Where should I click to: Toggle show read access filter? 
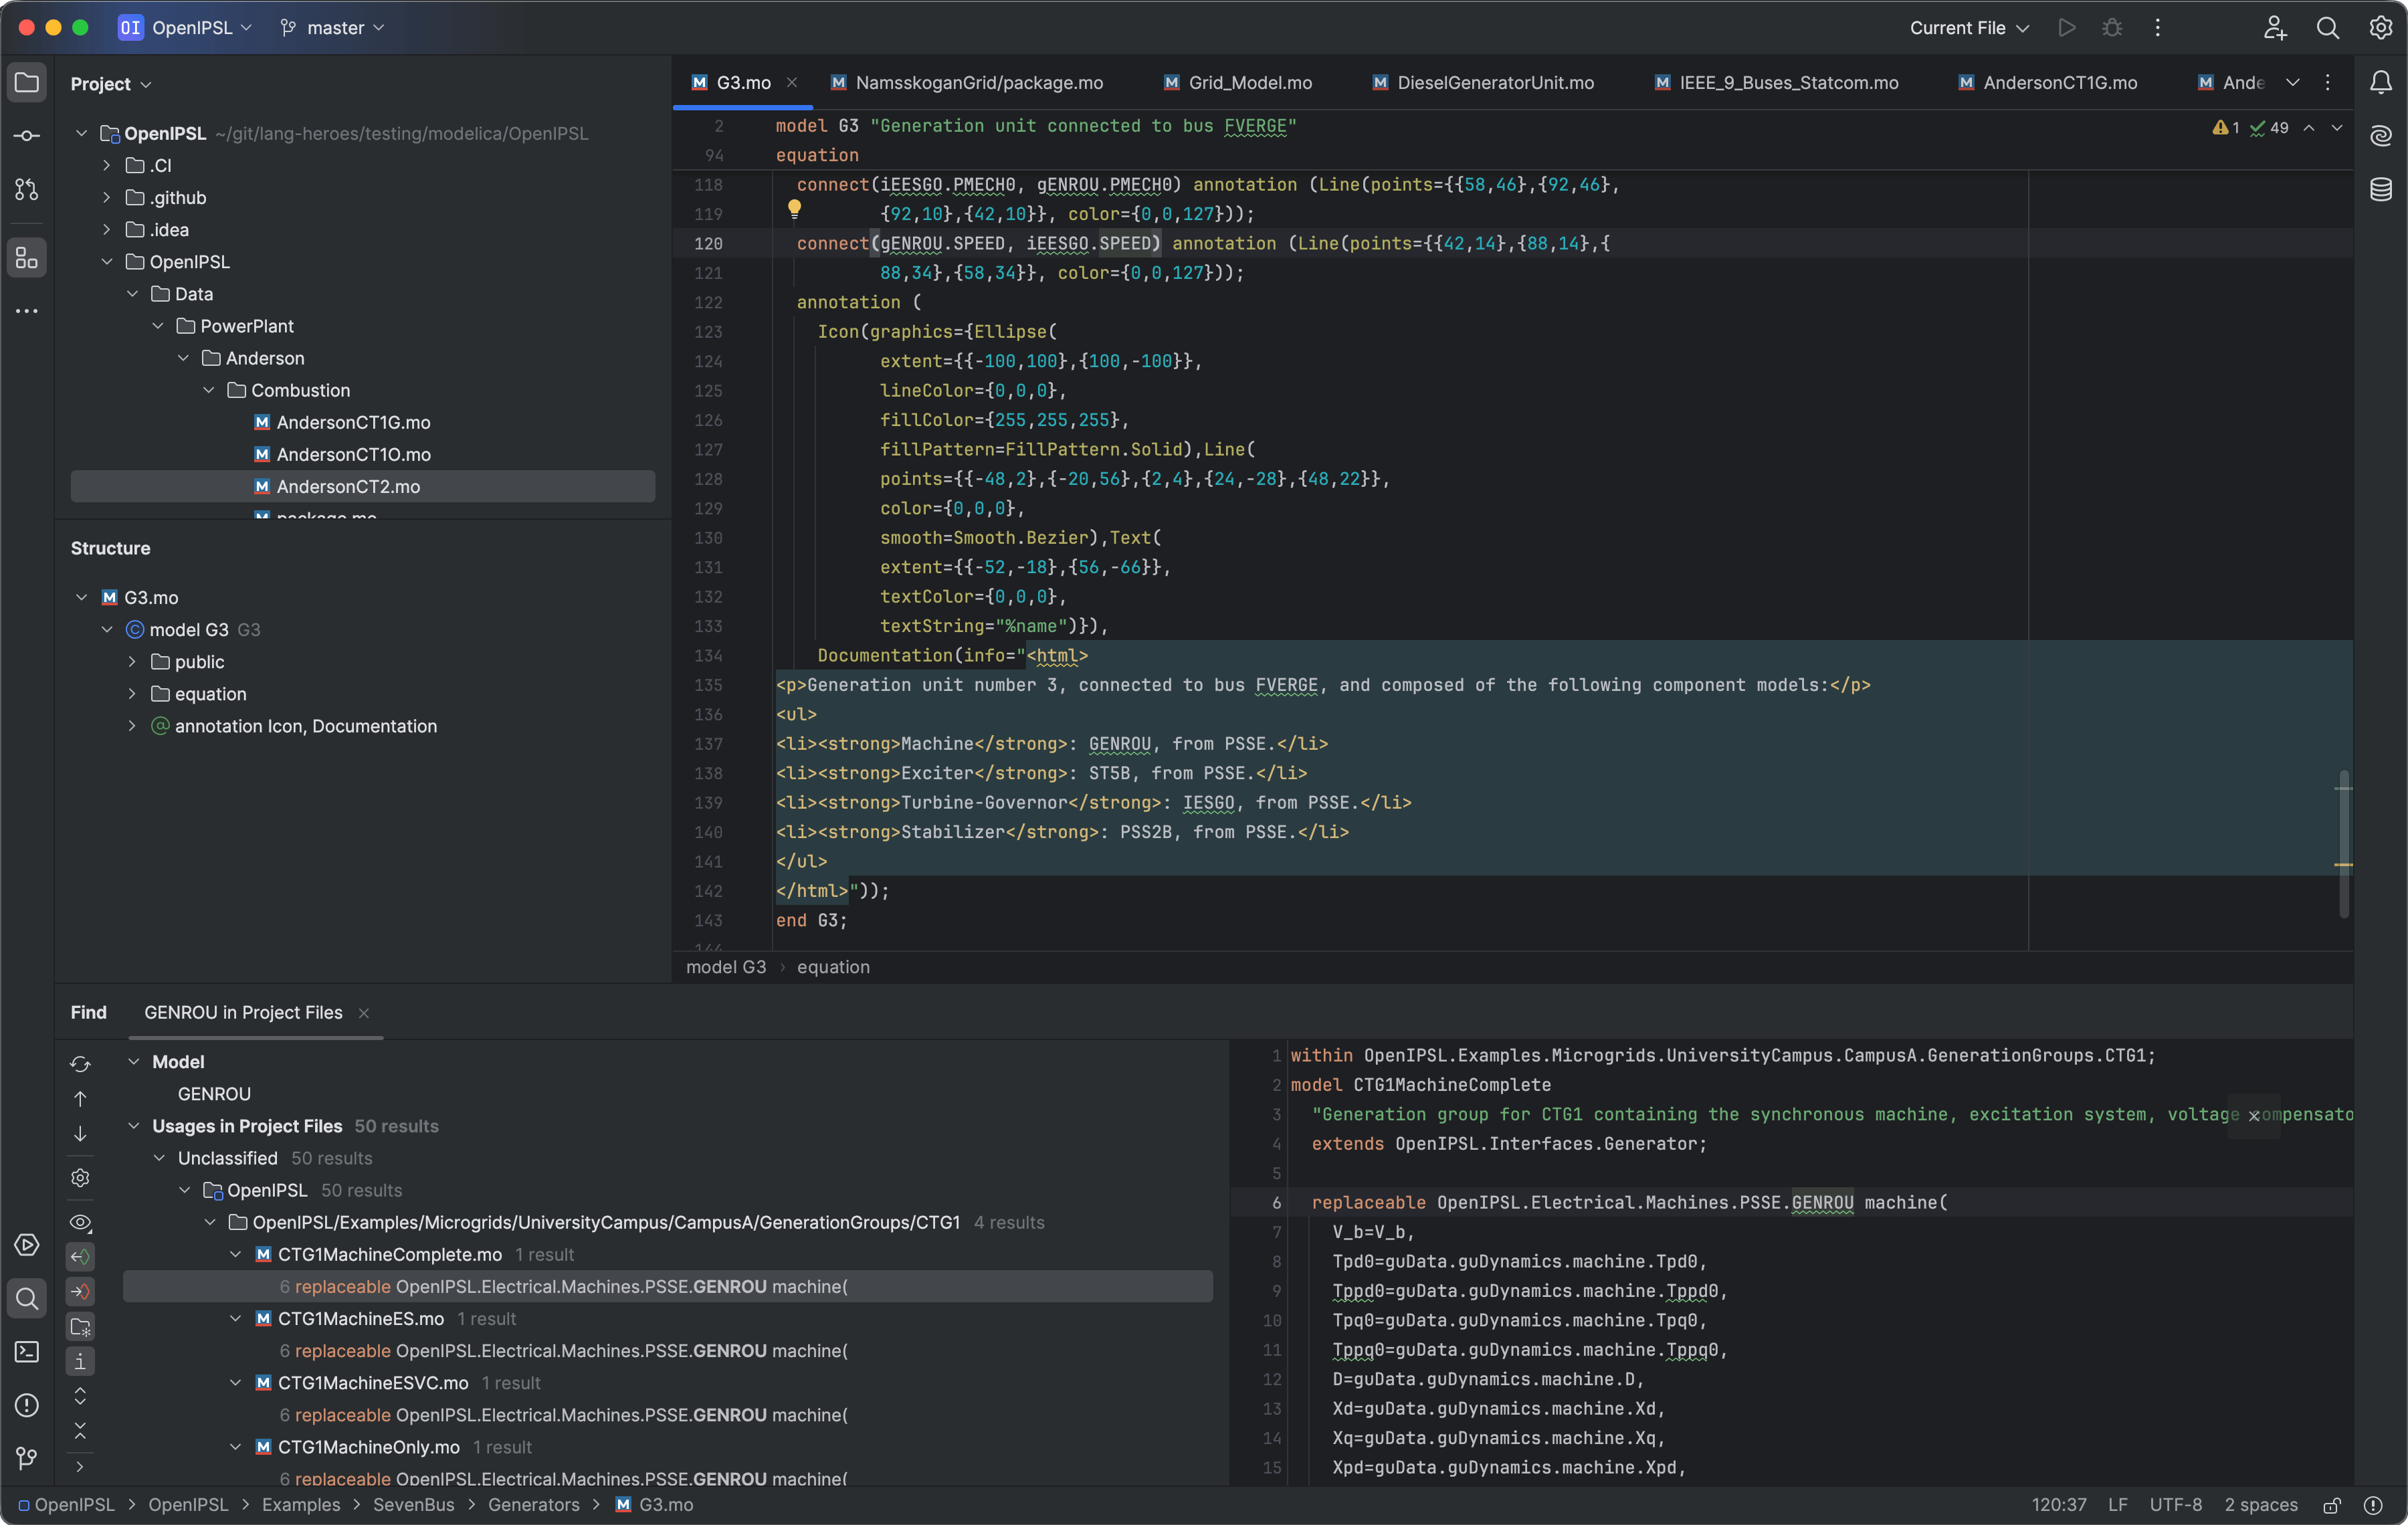click(80, 1257)
